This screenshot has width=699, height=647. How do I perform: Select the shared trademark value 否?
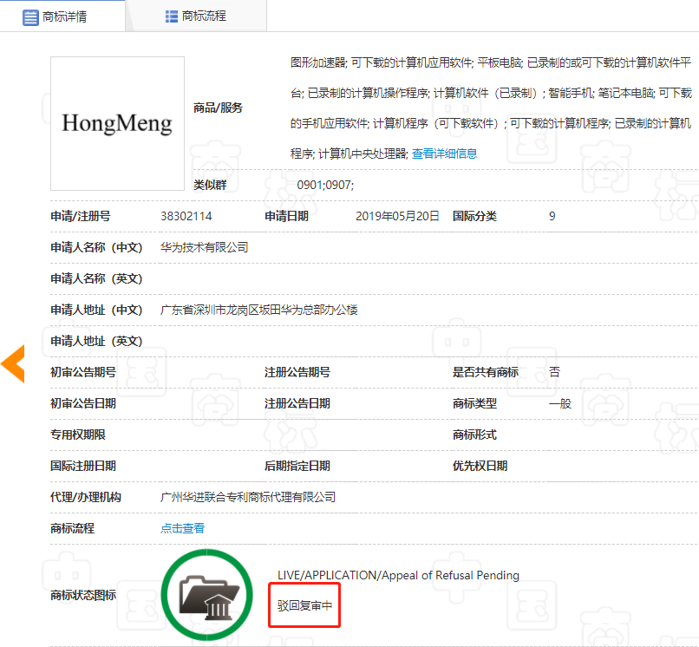(x=554, y=372)
